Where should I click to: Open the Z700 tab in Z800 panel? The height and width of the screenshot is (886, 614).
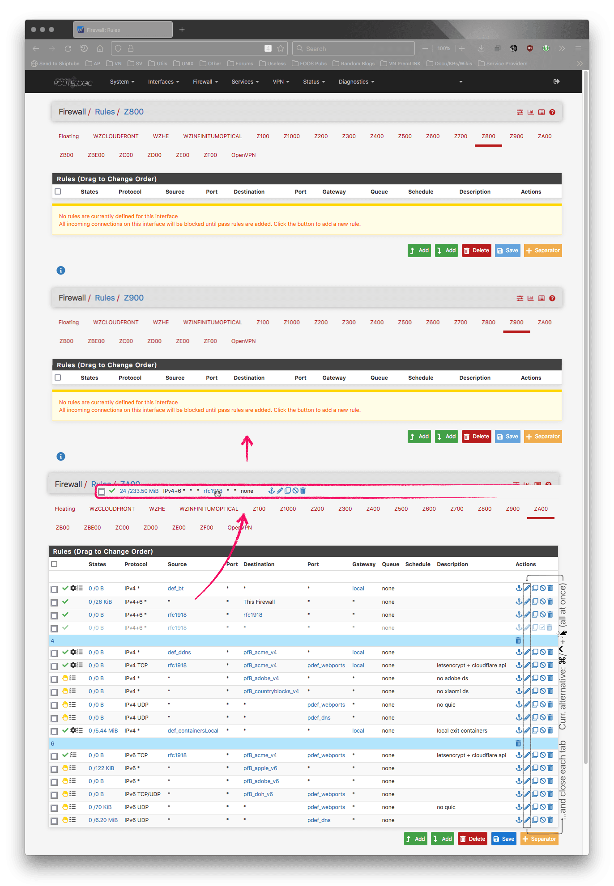tap(460, 136)
